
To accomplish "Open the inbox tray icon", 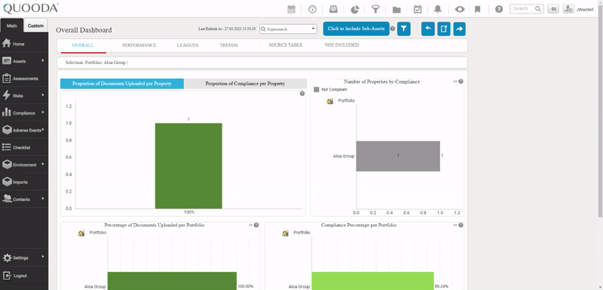I will (x=333, y=9).
